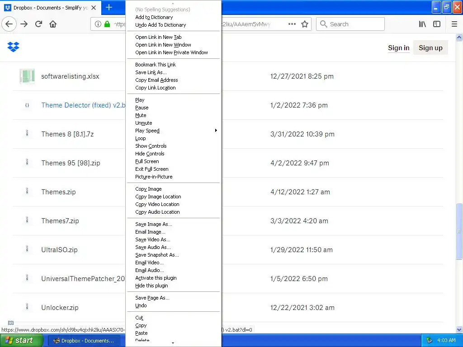
Task: Choose Bookmark This Link
Action: coord(156,64)
